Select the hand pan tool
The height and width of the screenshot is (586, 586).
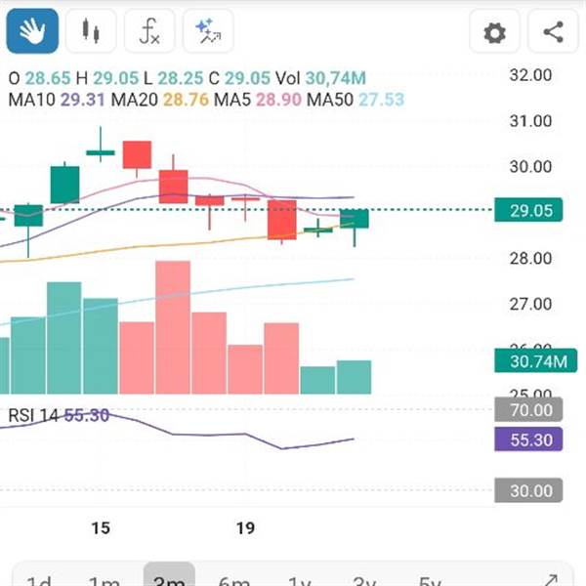[x=33, y=32]
